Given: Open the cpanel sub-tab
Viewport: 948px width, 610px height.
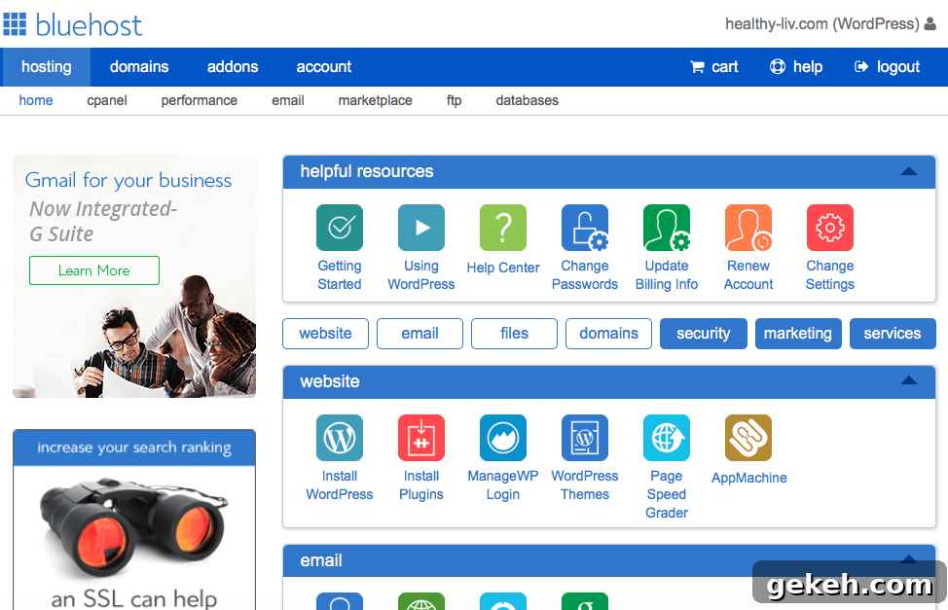Looking at the screenshot, I should point(107,100).
